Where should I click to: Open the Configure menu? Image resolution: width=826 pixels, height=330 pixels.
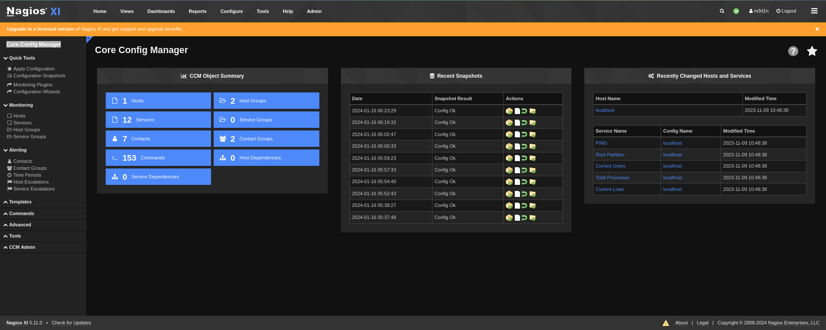coord(232,11)
